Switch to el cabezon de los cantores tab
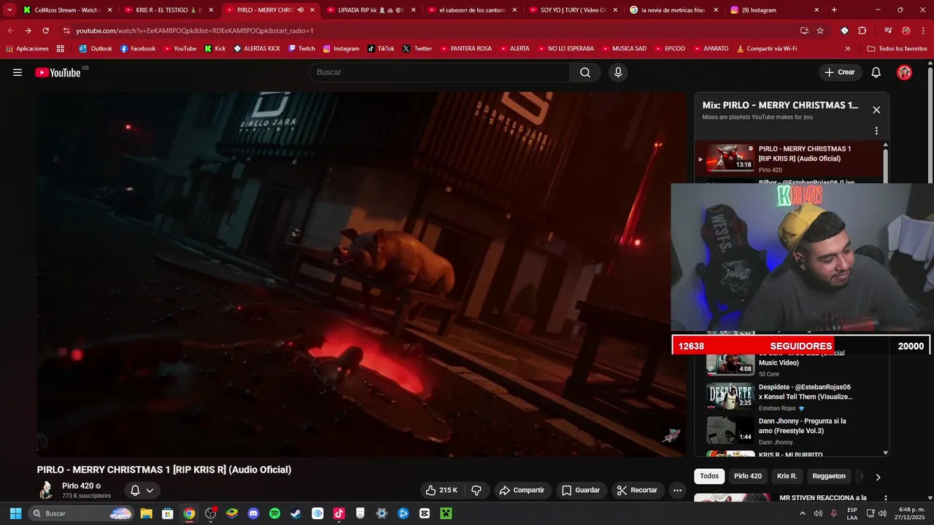 pos(473,10)
